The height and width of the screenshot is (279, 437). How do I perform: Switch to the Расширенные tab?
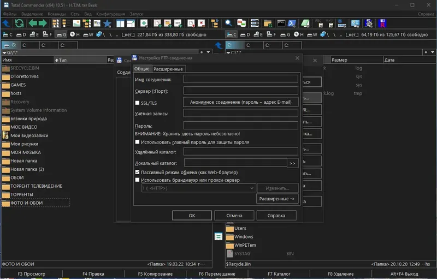(168, 69)
